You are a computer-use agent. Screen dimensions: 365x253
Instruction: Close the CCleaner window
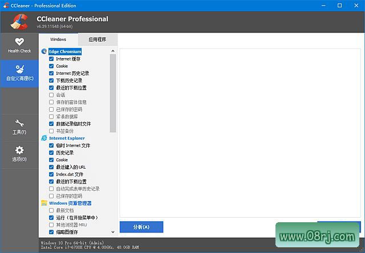pyautogui.click(x=356, y=5)
